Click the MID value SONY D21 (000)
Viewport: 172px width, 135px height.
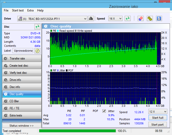[31, 37]
